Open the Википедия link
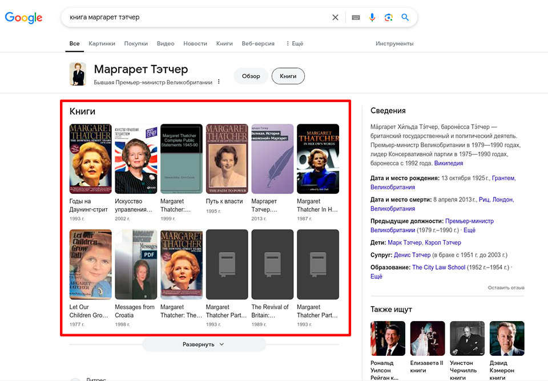Screen dimensions: 548x381 [449, 163]
